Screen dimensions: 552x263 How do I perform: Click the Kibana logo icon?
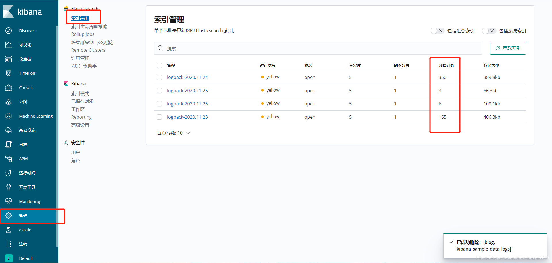(9, 11)
